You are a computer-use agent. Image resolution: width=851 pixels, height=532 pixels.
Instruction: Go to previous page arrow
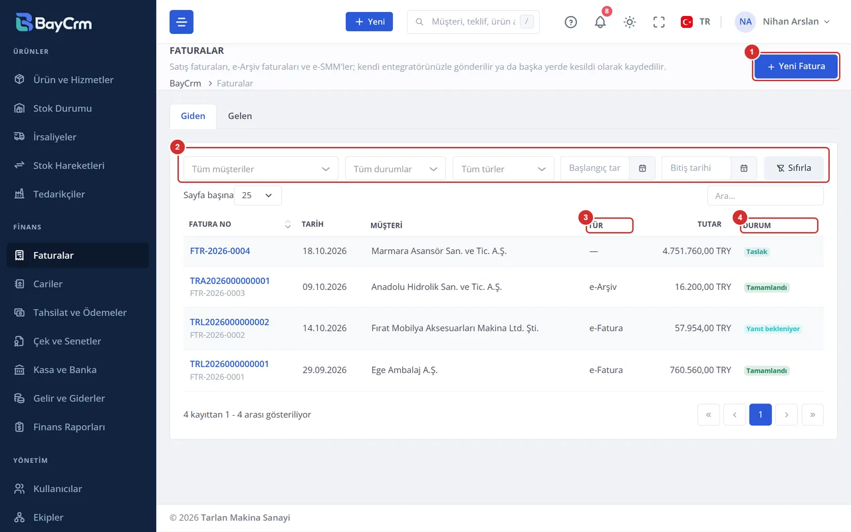click(734, 414)
